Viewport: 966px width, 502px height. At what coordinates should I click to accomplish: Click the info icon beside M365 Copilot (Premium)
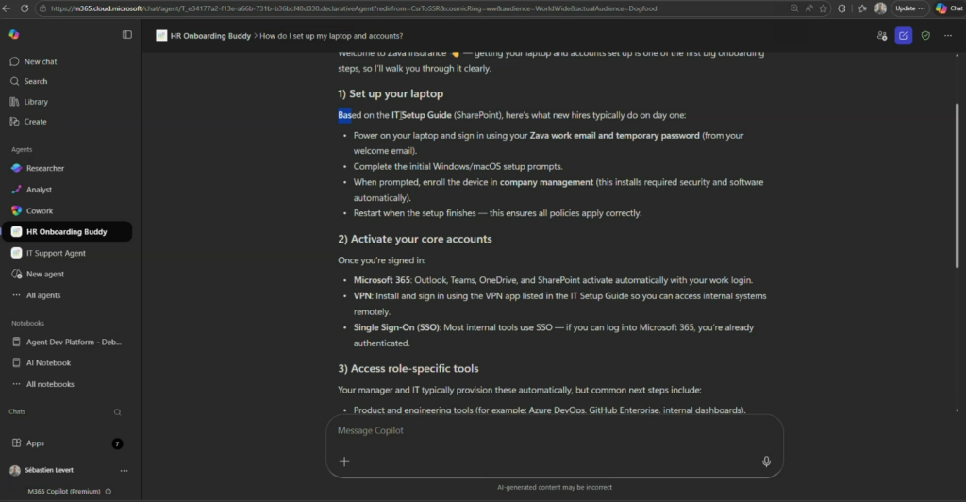point(108,491)
